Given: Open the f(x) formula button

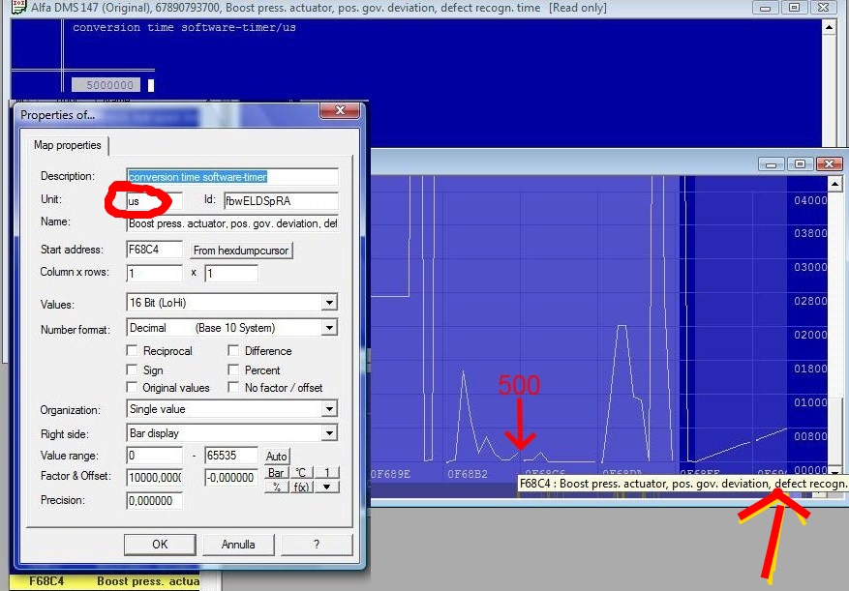Looking at the screenshot, I should pos(301,487).
